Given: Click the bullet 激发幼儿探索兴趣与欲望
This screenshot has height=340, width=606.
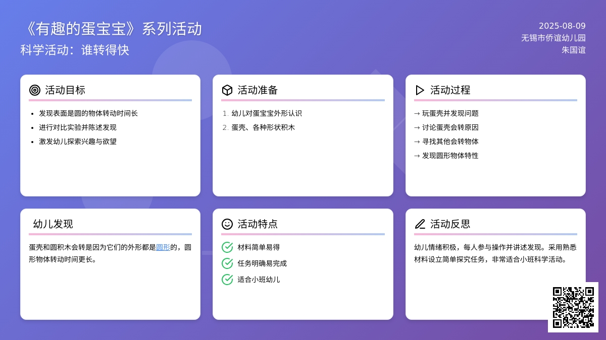Looking at the screenshot, I should [78, 142].
